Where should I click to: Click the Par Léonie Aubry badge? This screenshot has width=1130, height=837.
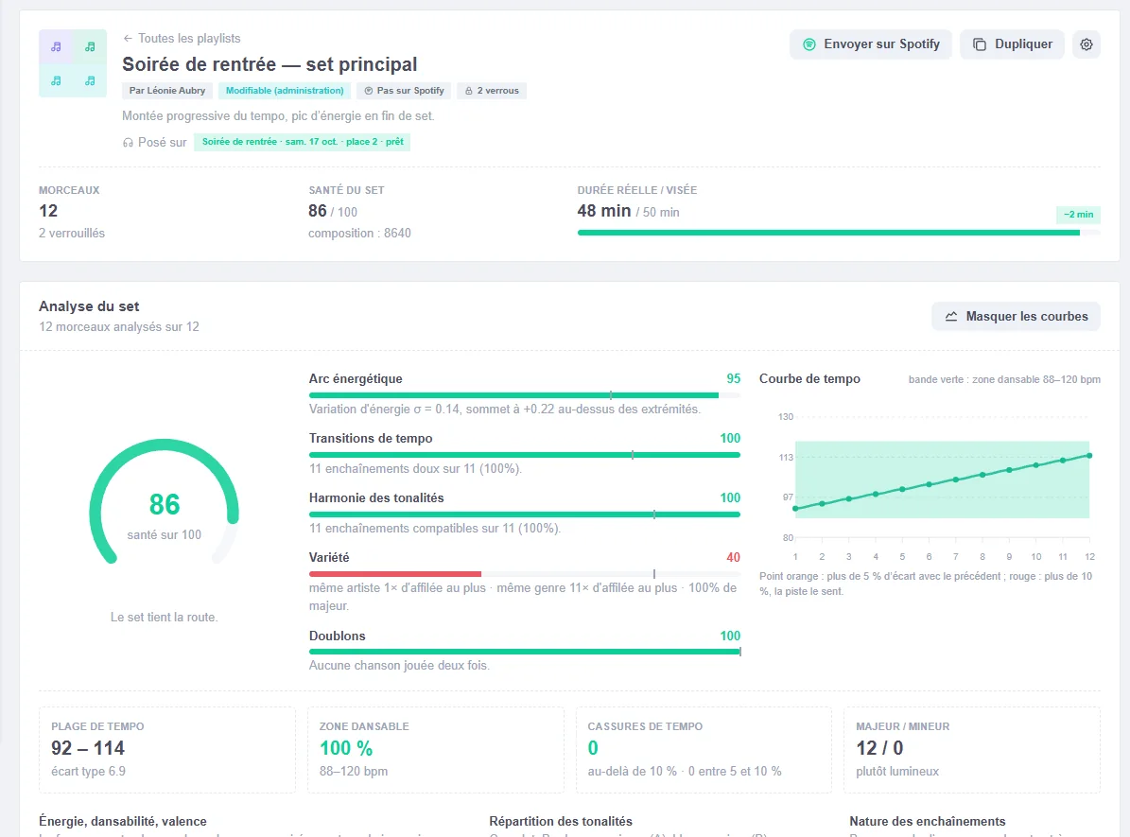tap(167, 91)
